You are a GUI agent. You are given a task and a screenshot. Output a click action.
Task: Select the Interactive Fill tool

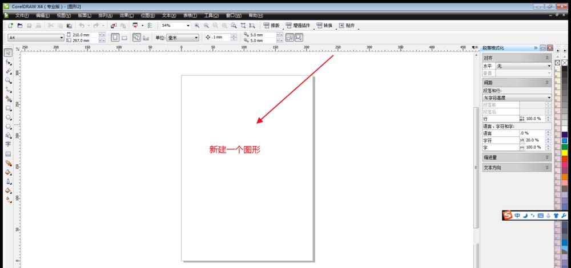pos(9,199)
